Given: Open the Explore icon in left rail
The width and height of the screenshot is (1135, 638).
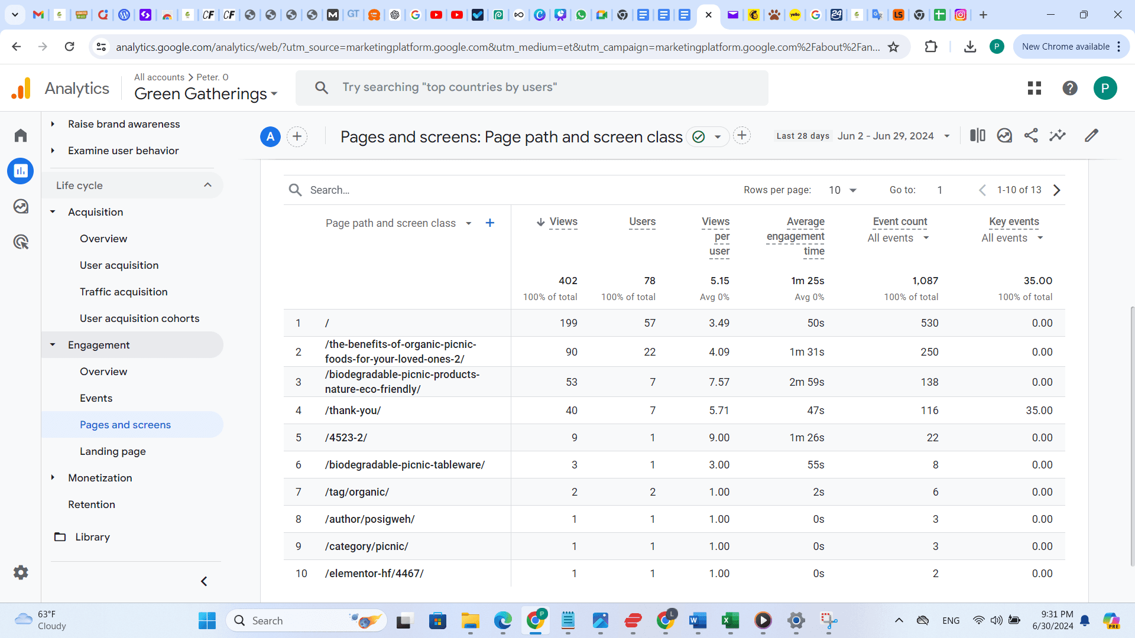Looking at the screenshot, I should click(x=21, y=206).
